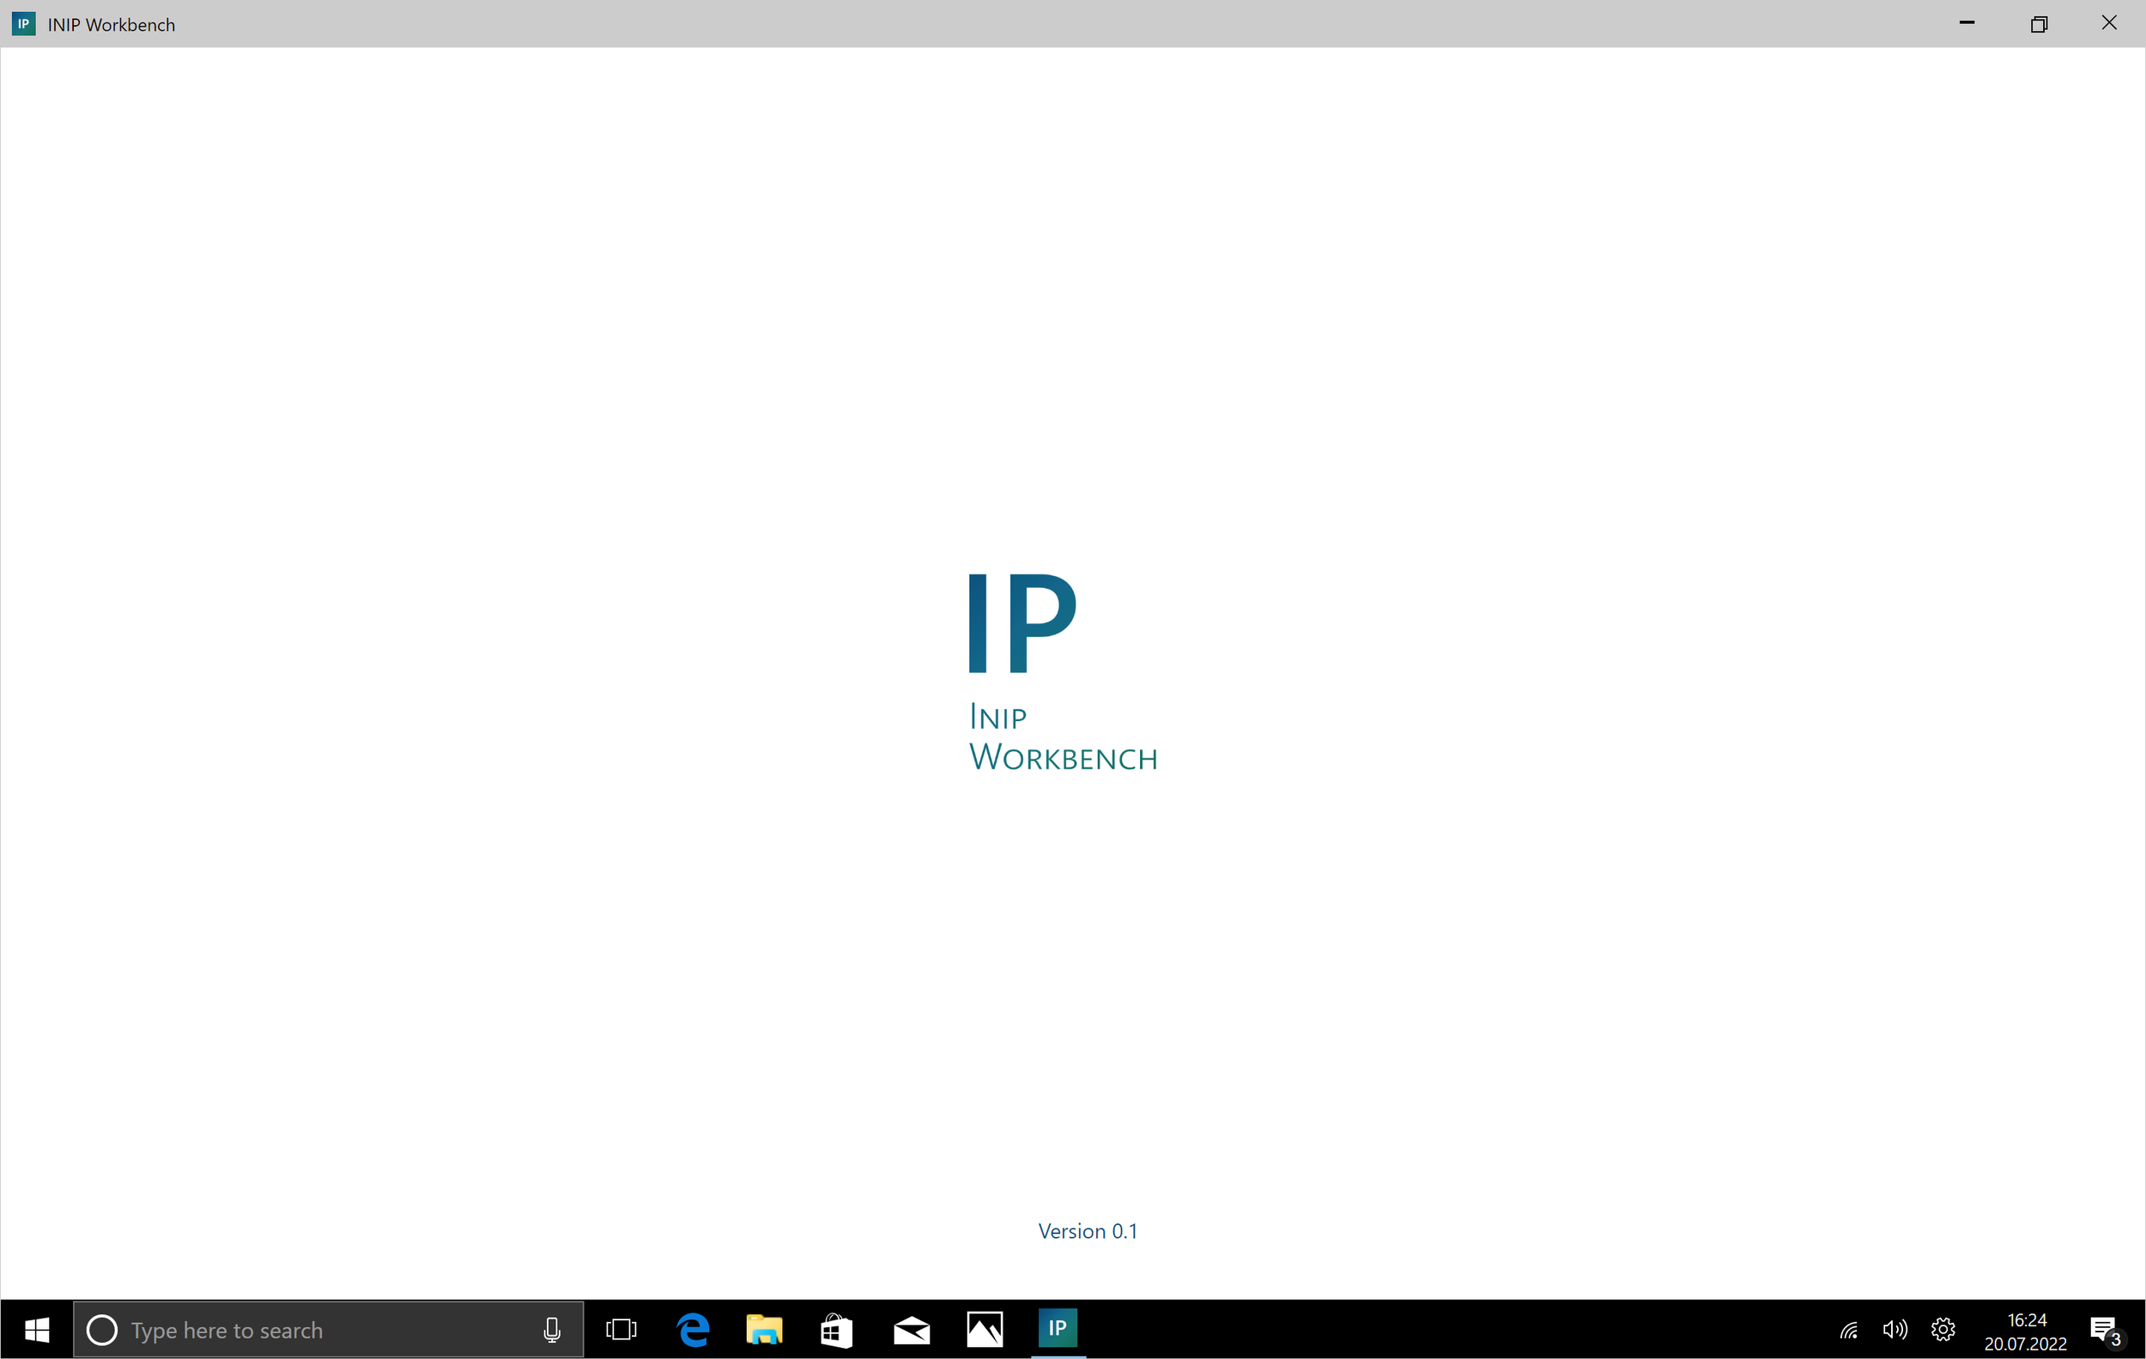
Task: Open Microsoft Store from the taskbar
Action: coord(836,1330)
